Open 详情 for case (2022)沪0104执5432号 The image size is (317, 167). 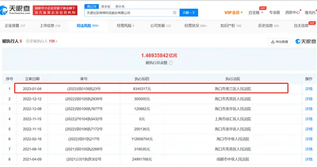[309, 119]
